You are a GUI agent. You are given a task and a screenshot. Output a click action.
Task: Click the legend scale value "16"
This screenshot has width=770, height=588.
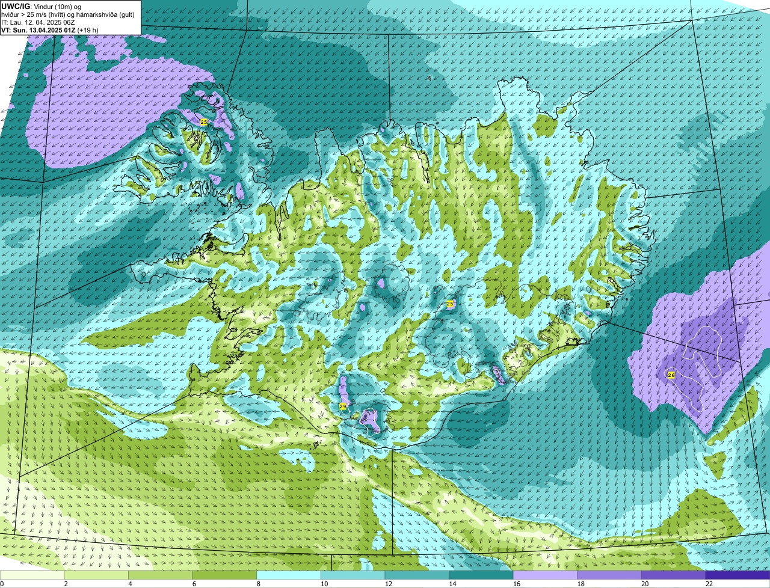click(517, 584)
